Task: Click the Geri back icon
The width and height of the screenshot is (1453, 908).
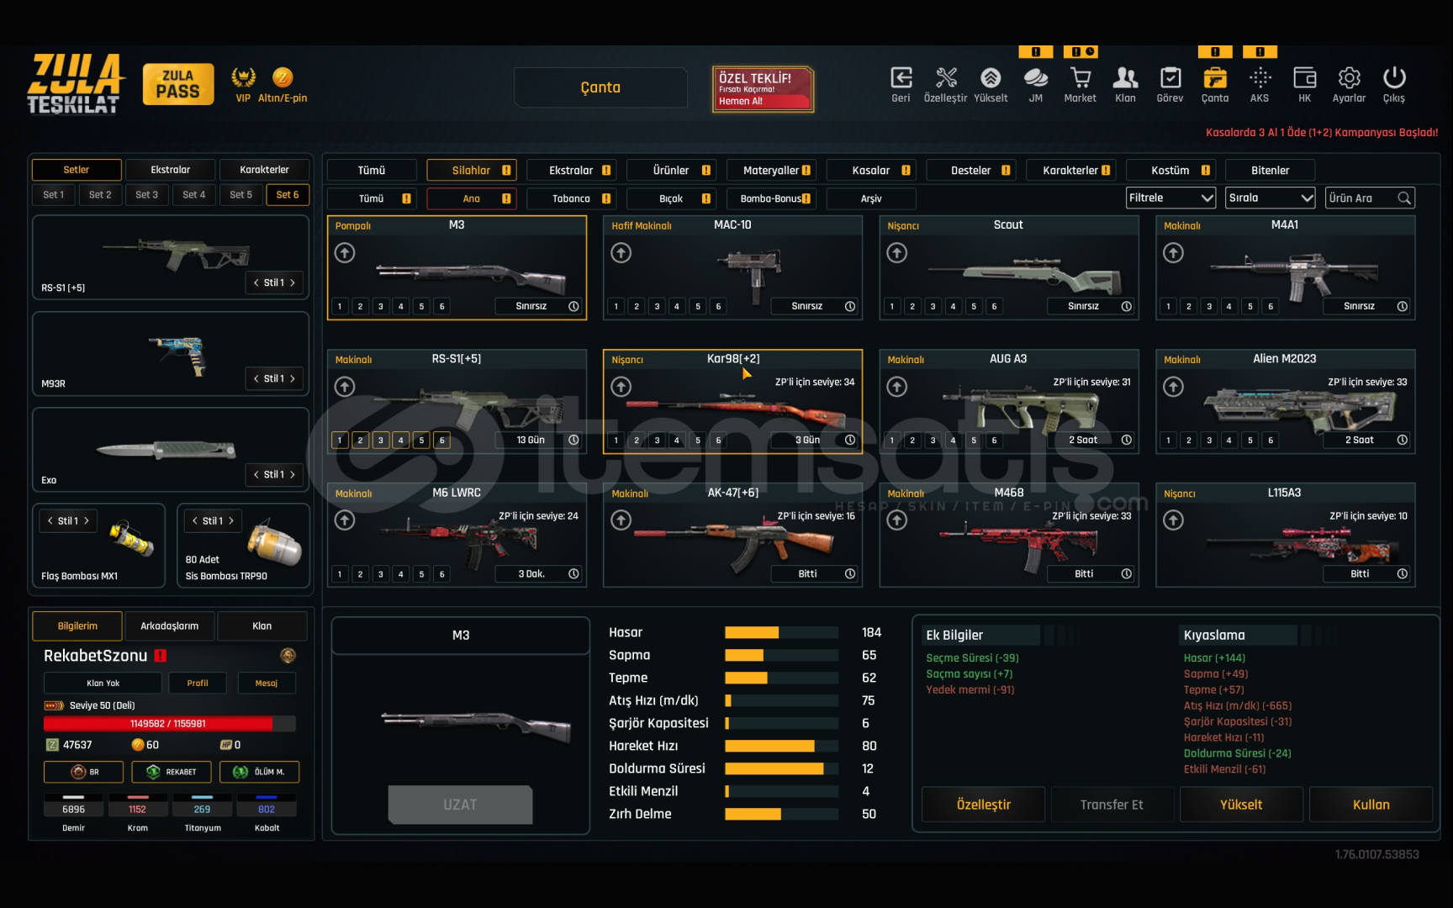Action: [901, 78]
